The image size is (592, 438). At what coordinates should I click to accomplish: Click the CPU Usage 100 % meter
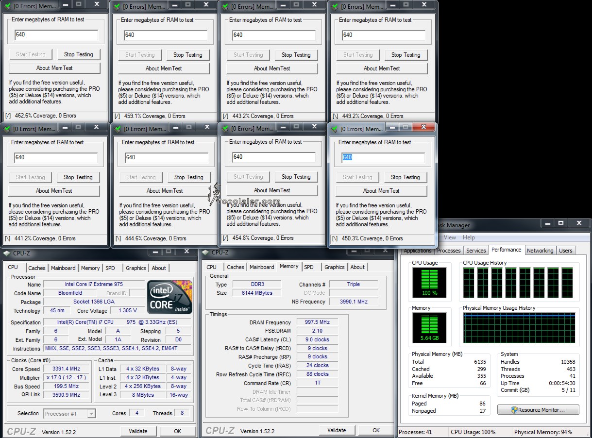(429, 282)
